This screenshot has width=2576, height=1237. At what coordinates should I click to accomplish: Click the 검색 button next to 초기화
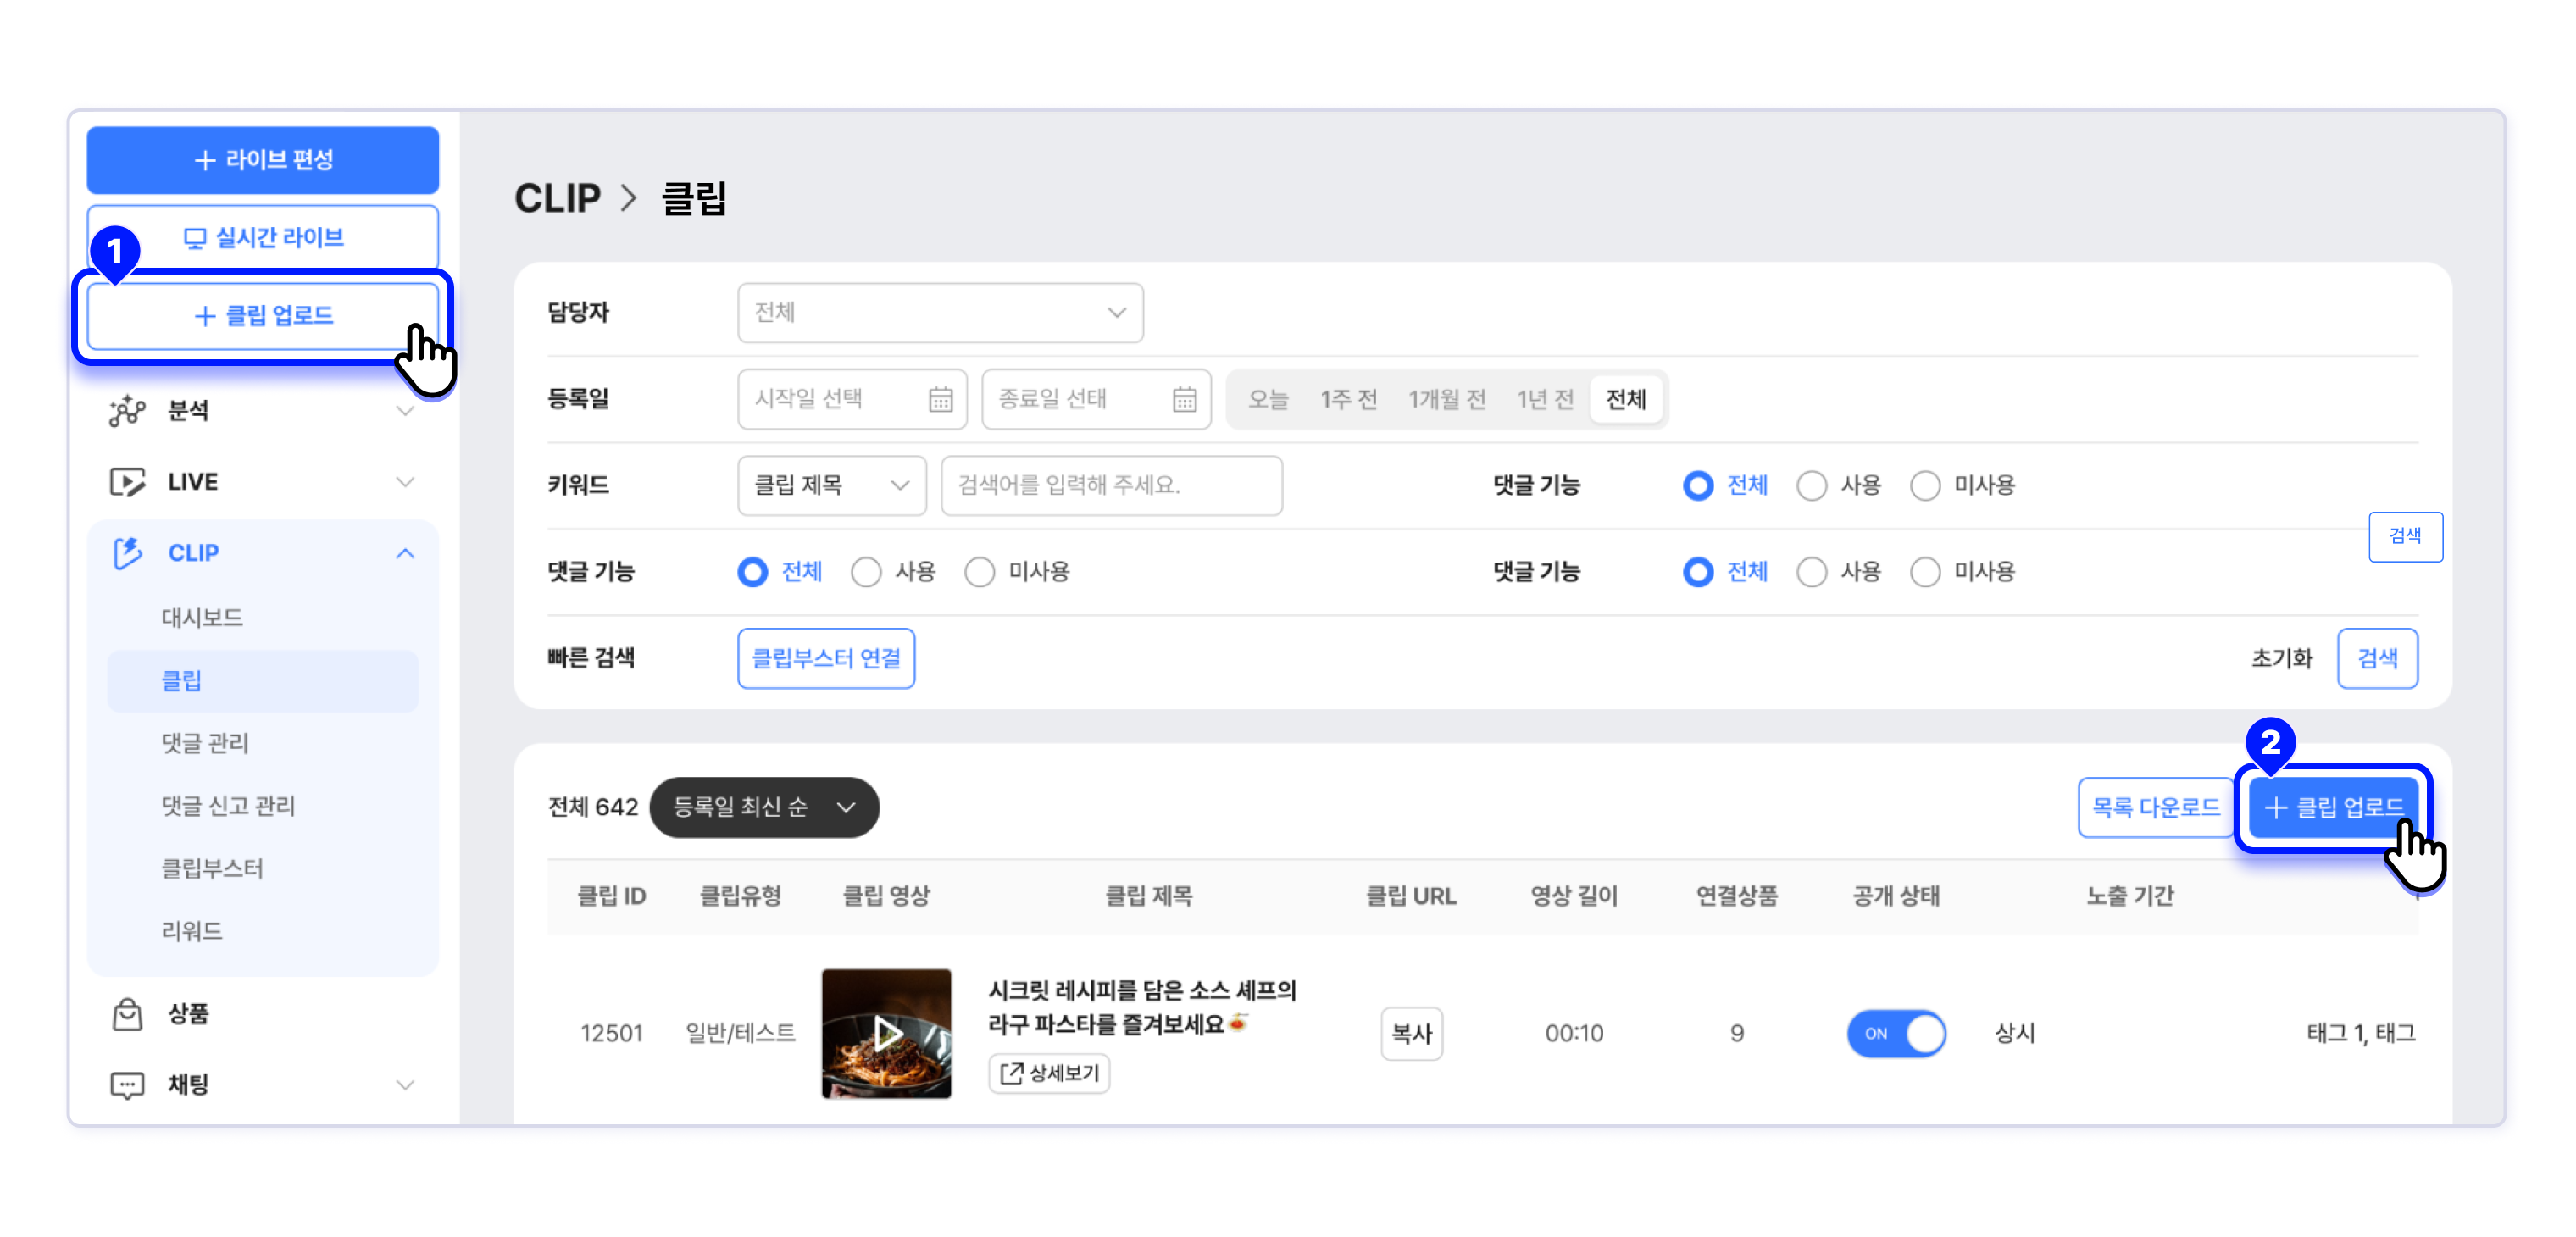pyautogui.click(x=2377, y=659)
